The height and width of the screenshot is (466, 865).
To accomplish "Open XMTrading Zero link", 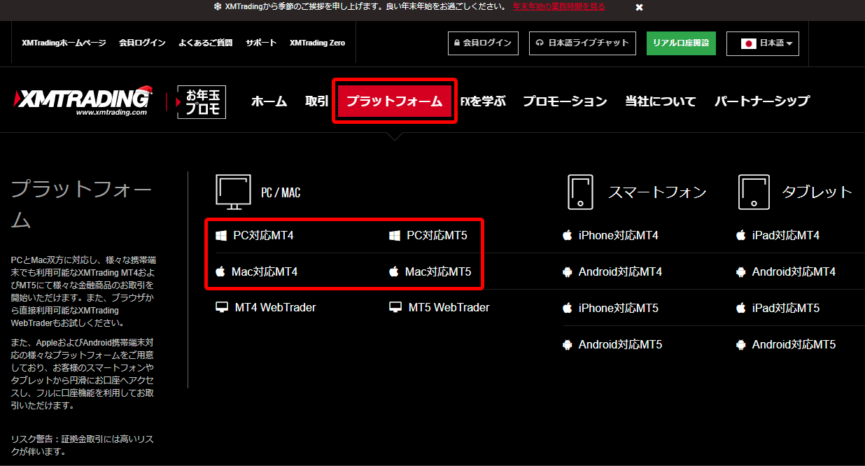I will coord(317,43).
